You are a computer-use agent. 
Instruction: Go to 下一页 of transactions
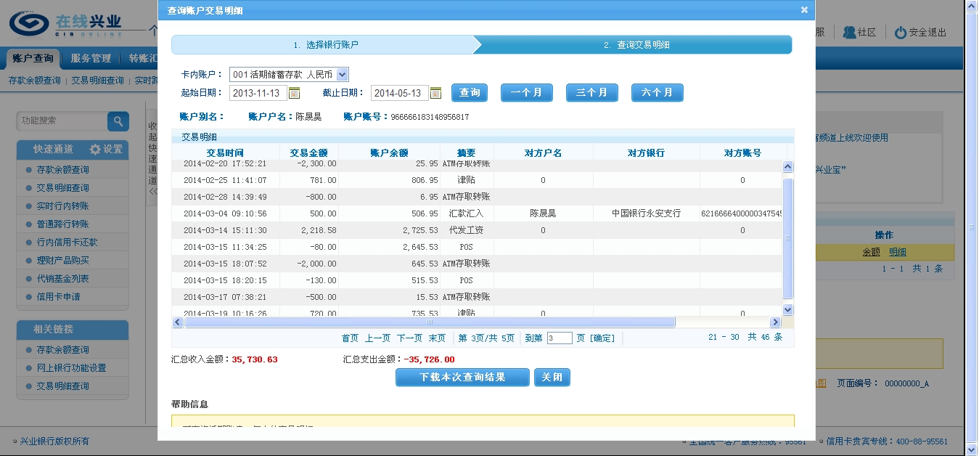tap(409, 338)
